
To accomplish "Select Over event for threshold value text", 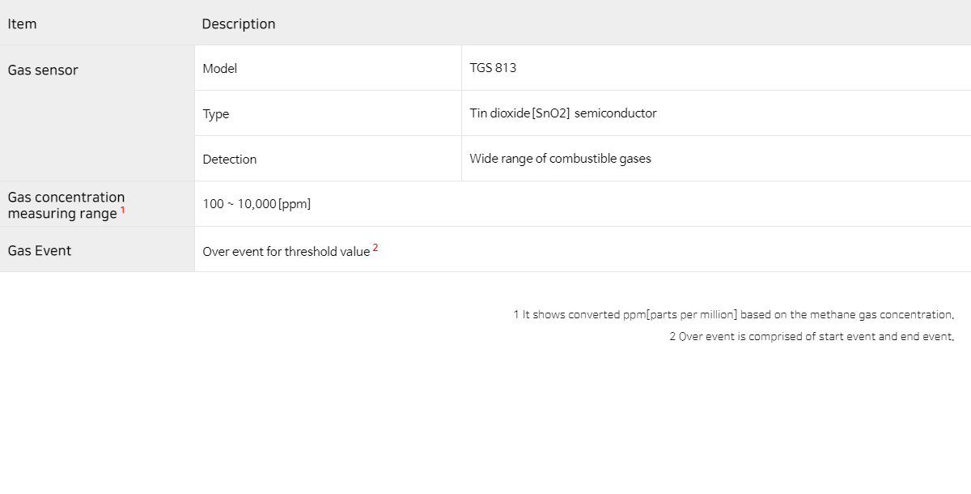I will tap(286, 252).
